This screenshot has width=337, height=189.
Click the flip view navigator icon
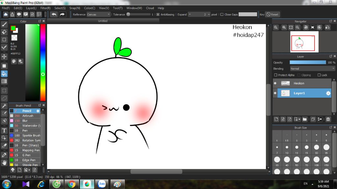coord(327,28)
